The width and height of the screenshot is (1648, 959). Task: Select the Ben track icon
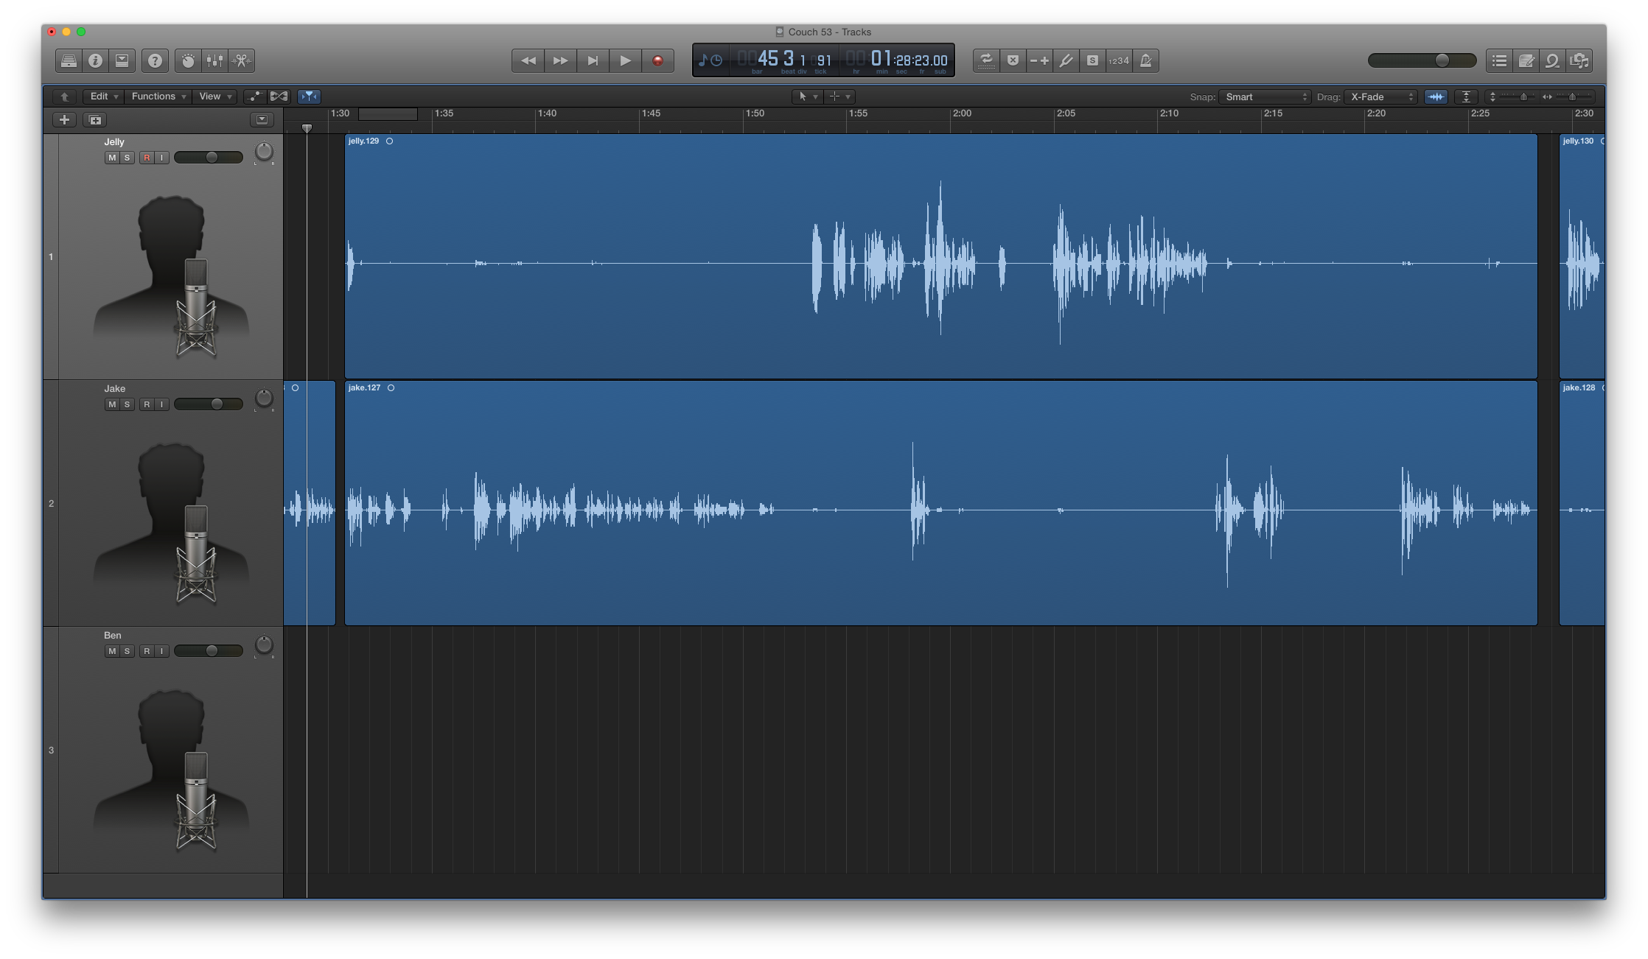point(171,770)
